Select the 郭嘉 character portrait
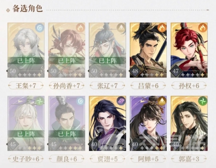Image resolution: width=216 pixels, height=168 pixels. point(189,123)
